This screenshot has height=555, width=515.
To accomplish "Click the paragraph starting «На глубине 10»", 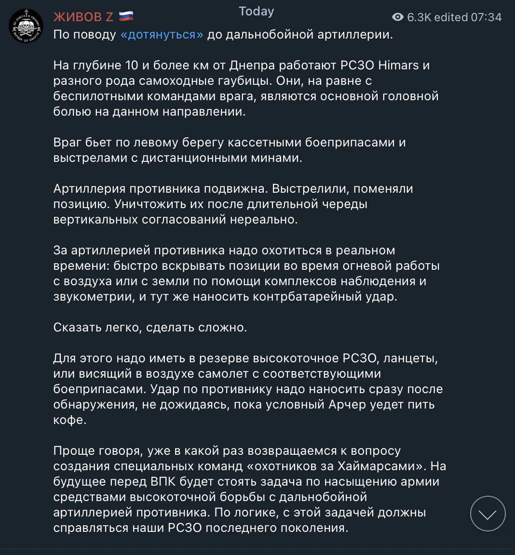I will tap(246, 88).
